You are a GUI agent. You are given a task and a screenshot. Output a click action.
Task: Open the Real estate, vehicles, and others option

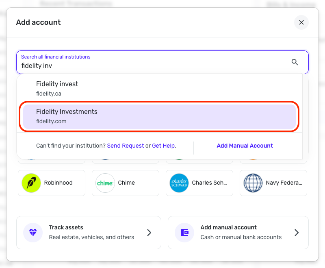pos(91,237)
